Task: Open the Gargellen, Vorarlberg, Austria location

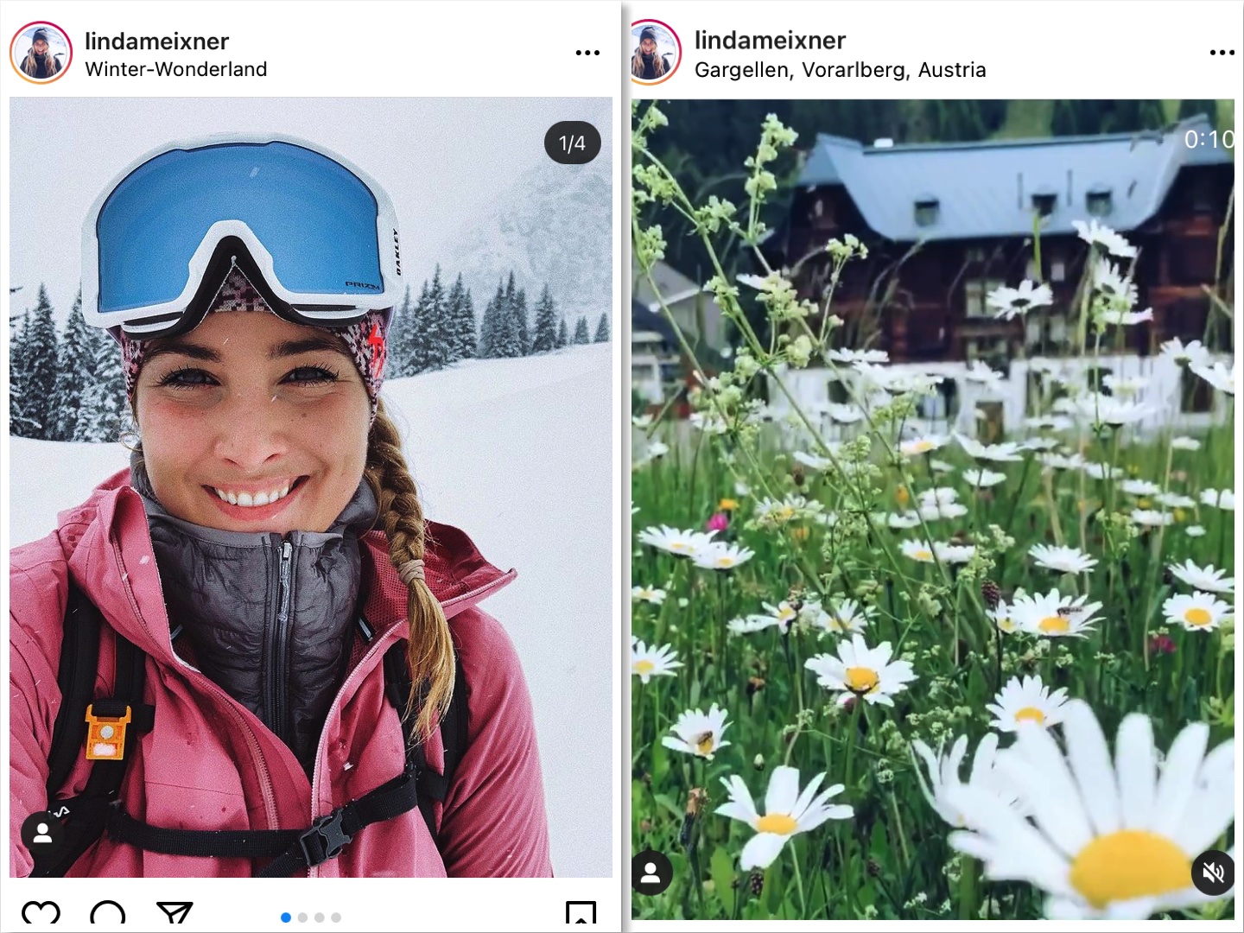Action: [x=840, y=70]
